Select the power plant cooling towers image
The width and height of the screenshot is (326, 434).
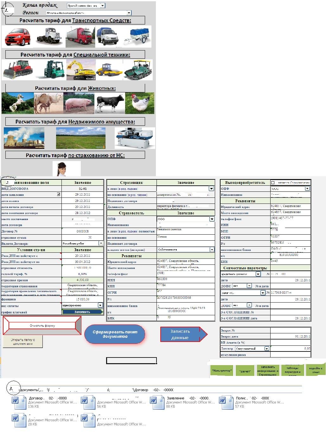point(24,138)
